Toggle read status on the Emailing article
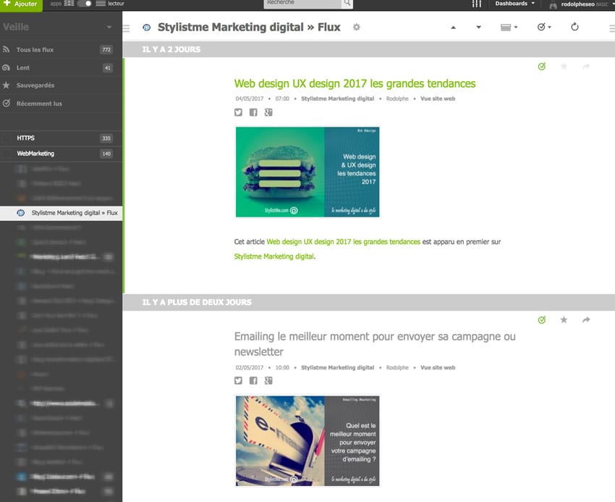The image size is (615, 502). click(542, 319)
